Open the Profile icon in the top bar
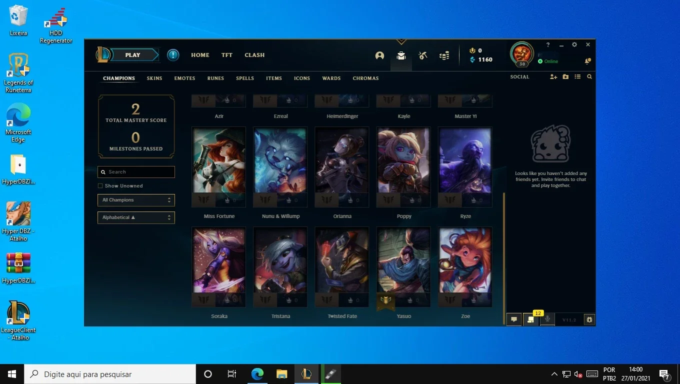 point(379,55)
